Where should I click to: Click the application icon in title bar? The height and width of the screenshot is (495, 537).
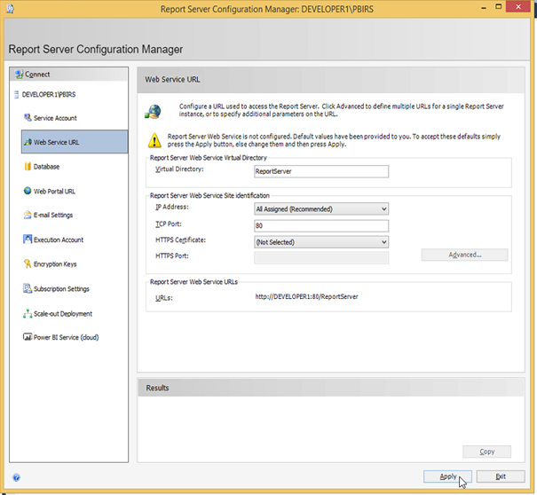[10, 9]
